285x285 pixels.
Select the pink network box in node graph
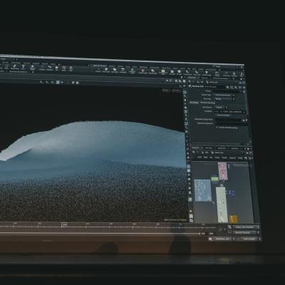click(223, 171)
